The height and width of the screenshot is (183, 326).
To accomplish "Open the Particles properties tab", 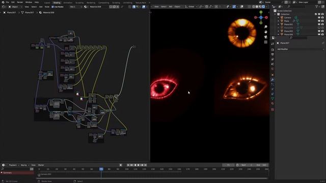I will point(273,84).
